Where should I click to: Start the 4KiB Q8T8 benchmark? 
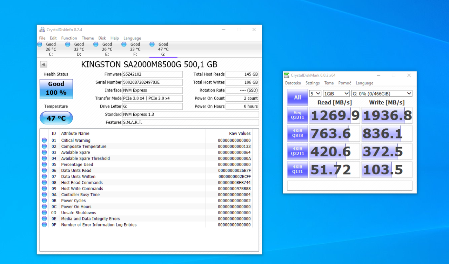tap(297, 133)
